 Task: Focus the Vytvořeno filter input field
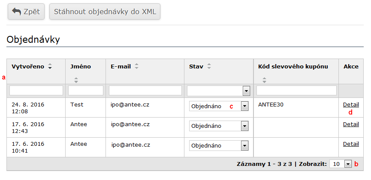click(x=36, y=91)
